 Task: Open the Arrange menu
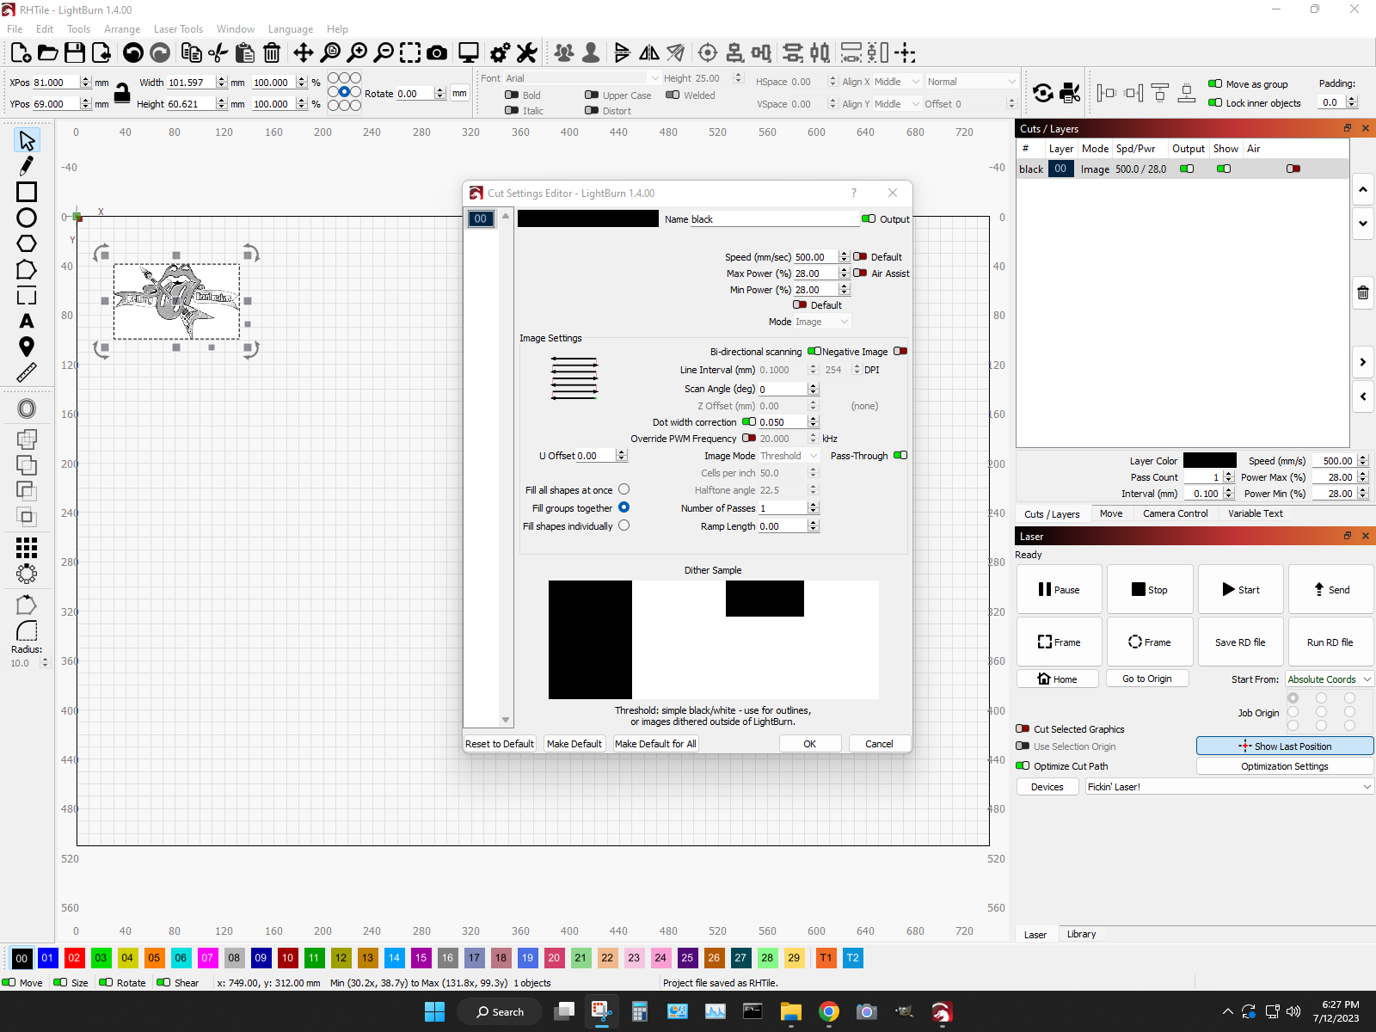click(122, 28)
